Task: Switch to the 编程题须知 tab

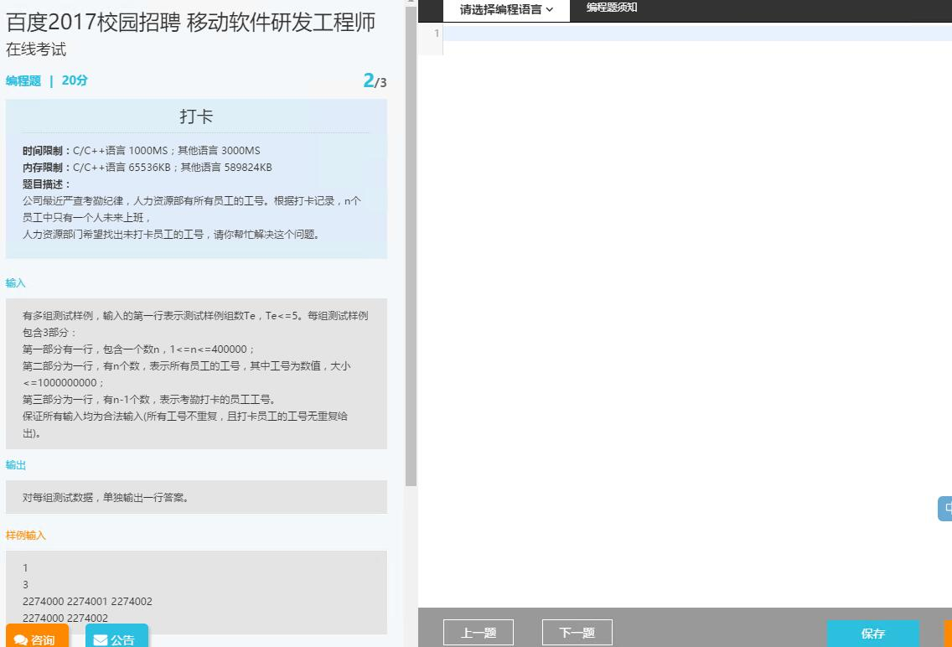Action: (x=612, y=8)
